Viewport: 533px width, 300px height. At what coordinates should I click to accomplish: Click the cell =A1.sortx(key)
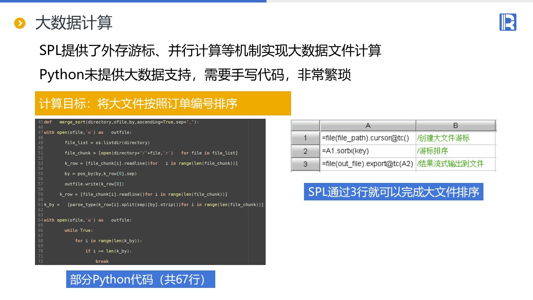[368, 151]
